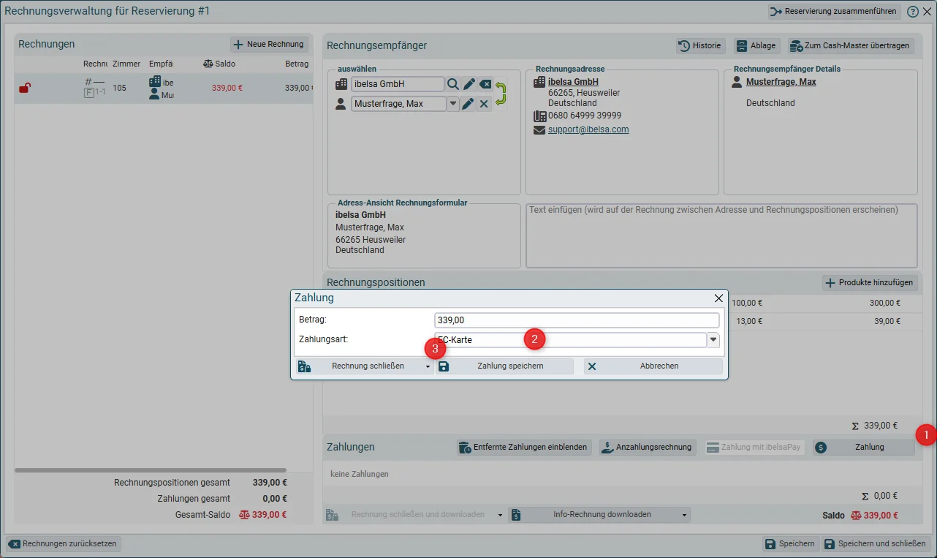Open the Zahlungsart dropdown arrow
937x558 pixels.
coord(713,340)
